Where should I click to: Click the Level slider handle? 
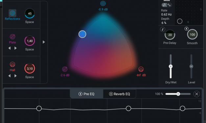[191, 66]
